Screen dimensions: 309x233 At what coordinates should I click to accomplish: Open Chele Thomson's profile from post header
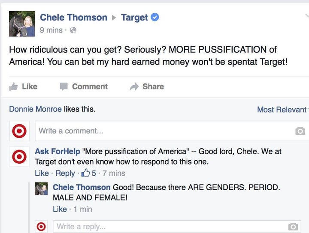click(x=73, y=17)
